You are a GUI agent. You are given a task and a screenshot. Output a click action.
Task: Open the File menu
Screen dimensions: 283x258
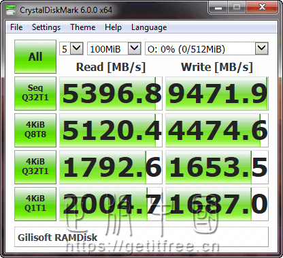click(x=16, y=27)
